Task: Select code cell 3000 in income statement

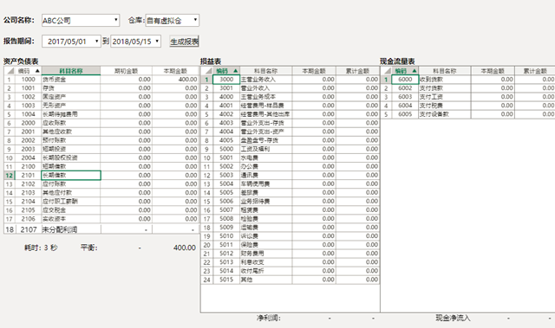Action: pos(226,80)
